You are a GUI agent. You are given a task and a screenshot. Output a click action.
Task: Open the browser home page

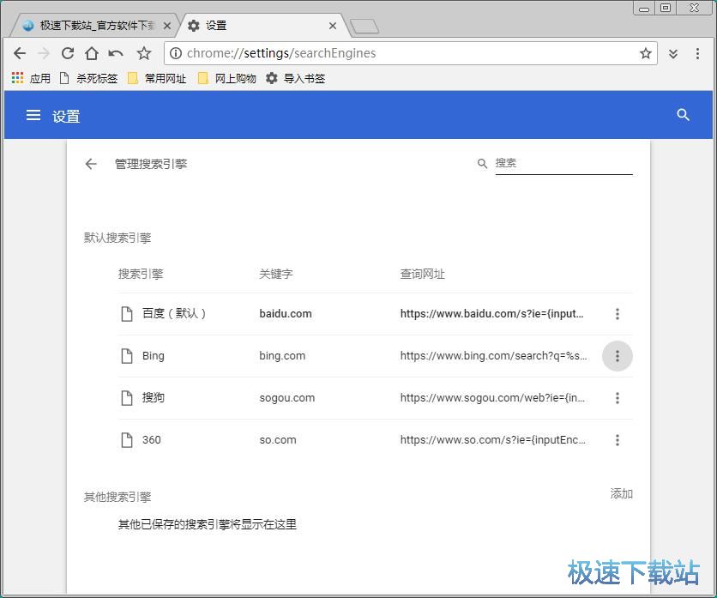click(x=92, y=53)
